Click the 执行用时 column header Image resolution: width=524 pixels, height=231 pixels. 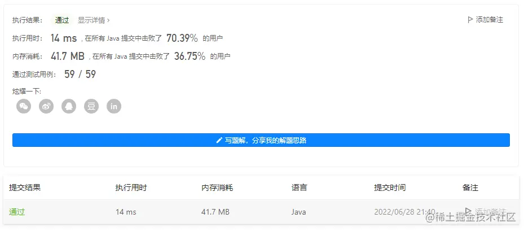131,188
